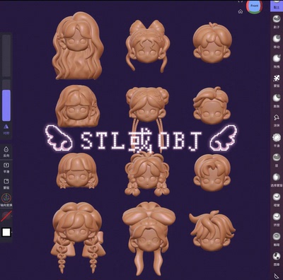Image resolution: width=283 pixels, height=280 pixels.
Task: Toggle Smooth (平滑) shortcut in left panel
Action: click(6, 168)
